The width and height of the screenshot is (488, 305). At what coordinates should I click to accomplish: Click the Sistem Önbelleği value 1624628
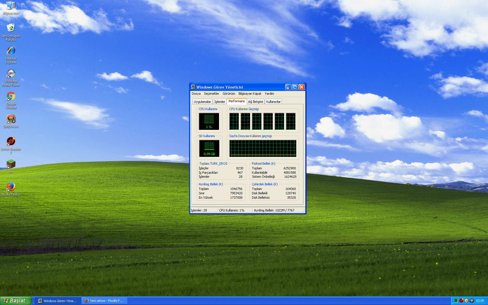click(290, 177)
